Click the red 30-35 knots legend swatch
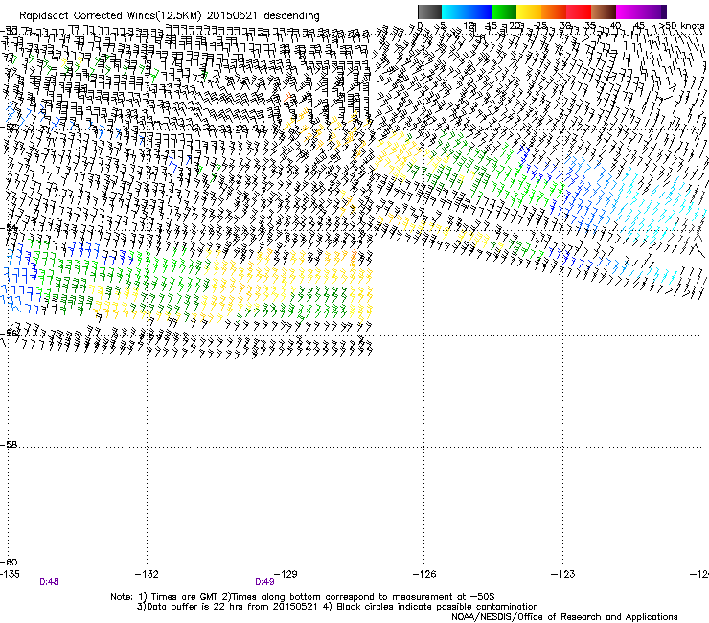 tap(579, 12)
